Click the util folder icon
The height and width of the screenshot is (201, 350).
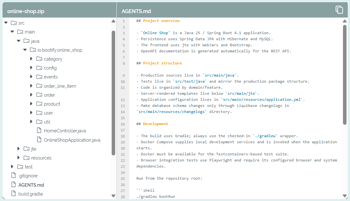coord(39,122)
